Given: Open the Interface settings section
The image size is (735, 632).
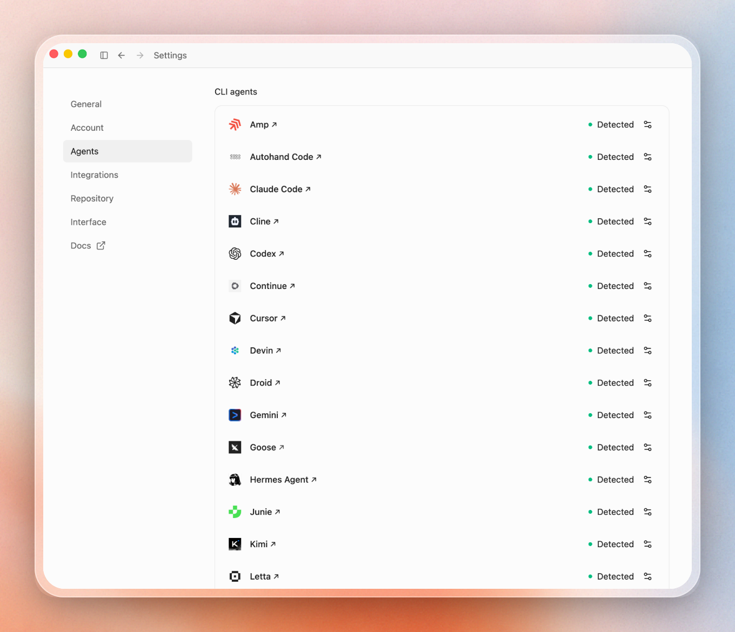Looking at the screenshot, I should pyautogui.click(x=128, y=222).
